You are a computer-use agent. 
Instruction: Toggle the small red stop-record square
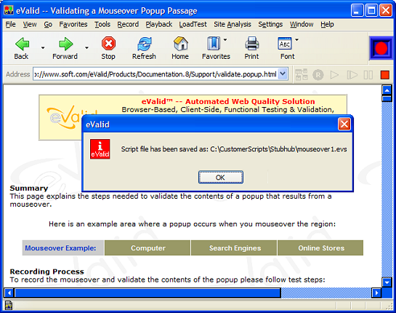385,75
